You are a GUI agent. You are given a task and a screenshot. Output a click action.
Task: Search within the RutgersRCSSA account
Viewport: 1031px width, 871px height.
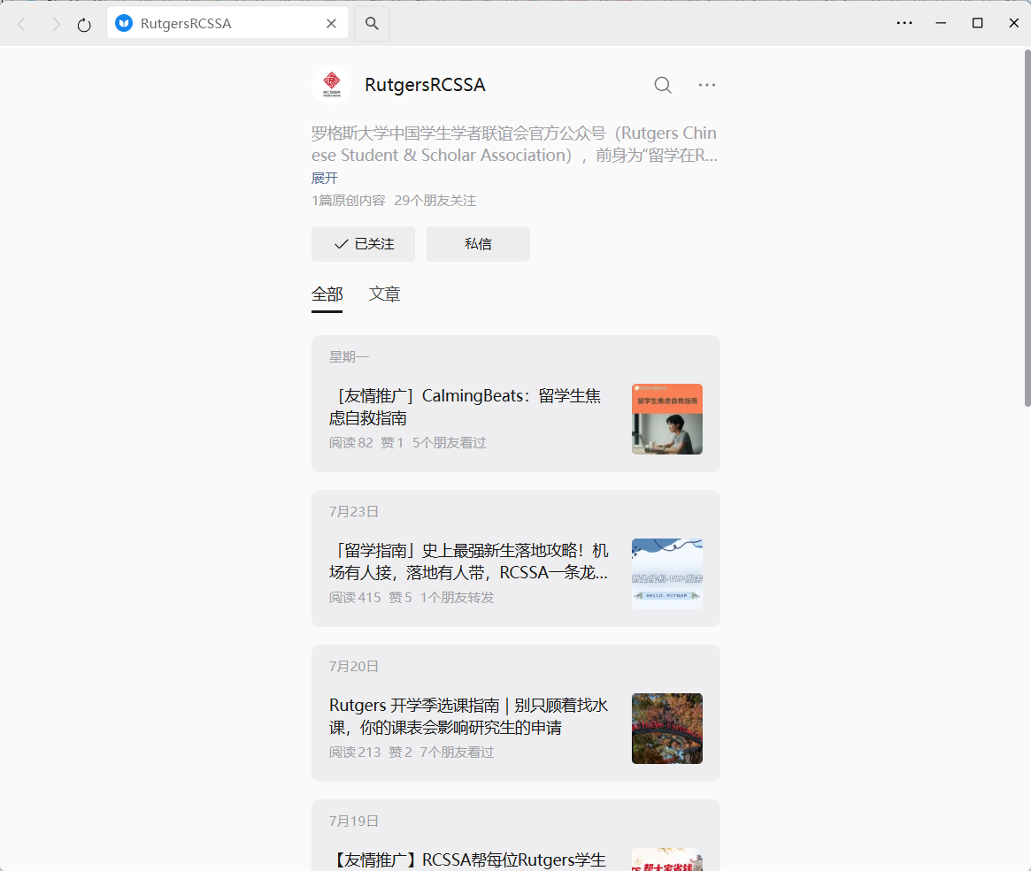click(663, 85)
